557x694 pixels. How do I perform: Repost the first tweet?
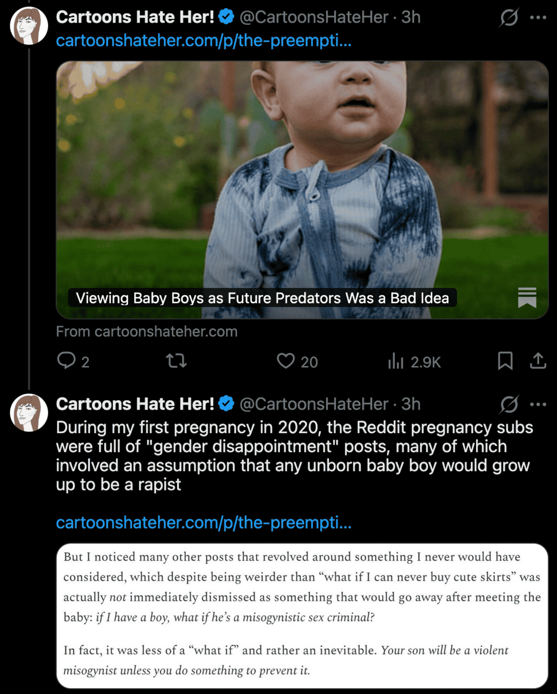point(176,361)
